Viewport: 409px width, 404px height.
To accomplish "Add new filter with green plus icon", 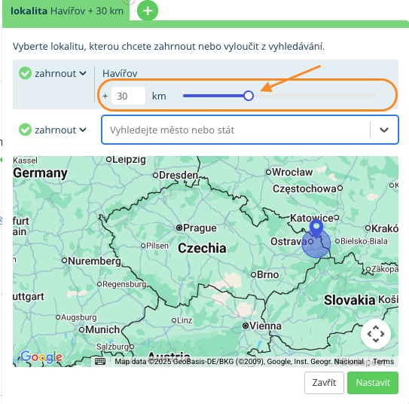I will pos(148,11).
